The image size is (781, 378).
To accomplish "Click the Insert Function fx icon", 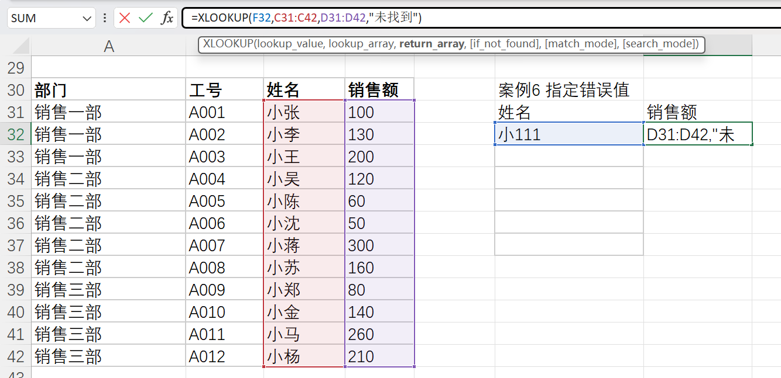I will 167,18.
